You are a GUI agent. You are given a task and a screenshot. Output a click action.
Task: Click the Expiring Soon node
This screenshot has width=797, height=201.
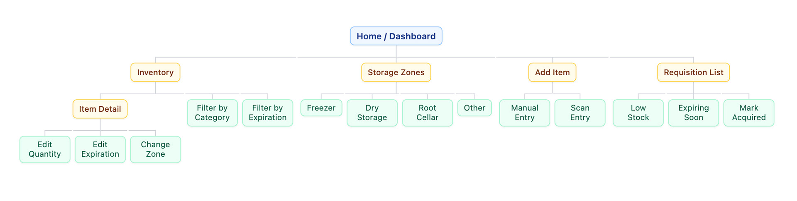coord(693,112)
